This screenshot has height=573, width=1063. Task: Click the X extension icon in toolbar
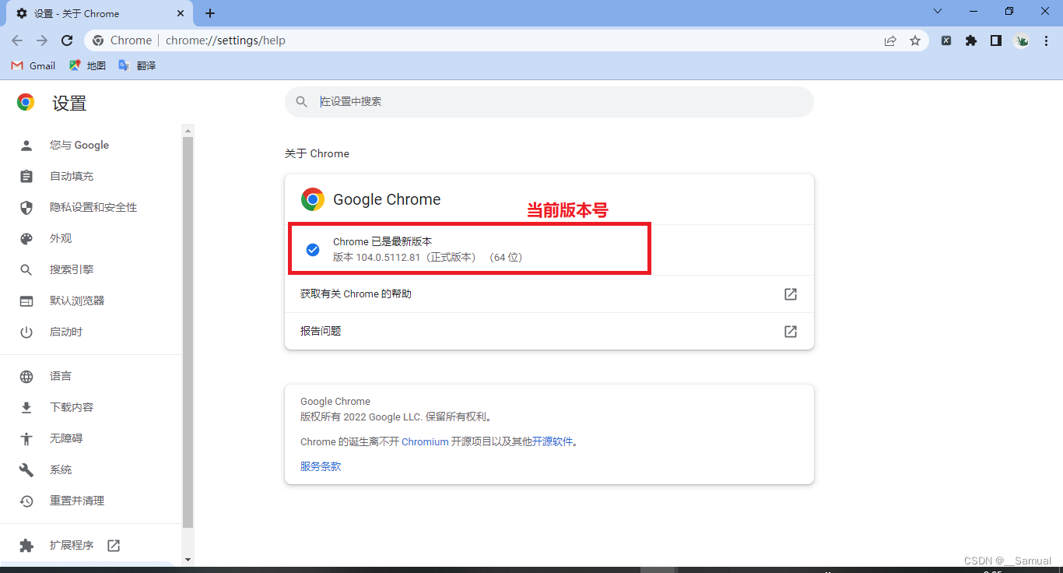tap(946, 40)
